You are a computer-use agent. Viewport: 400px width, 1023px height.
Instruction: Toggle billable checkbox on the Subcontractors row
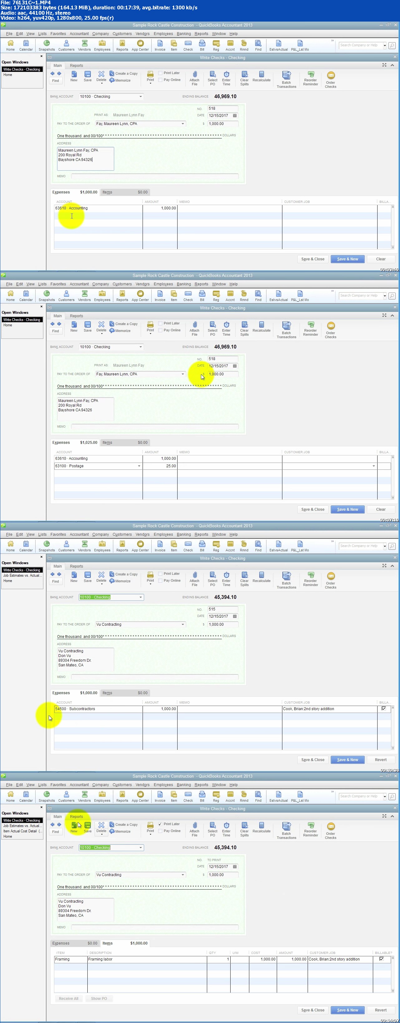pyautogui.click(x=383, y=709)
